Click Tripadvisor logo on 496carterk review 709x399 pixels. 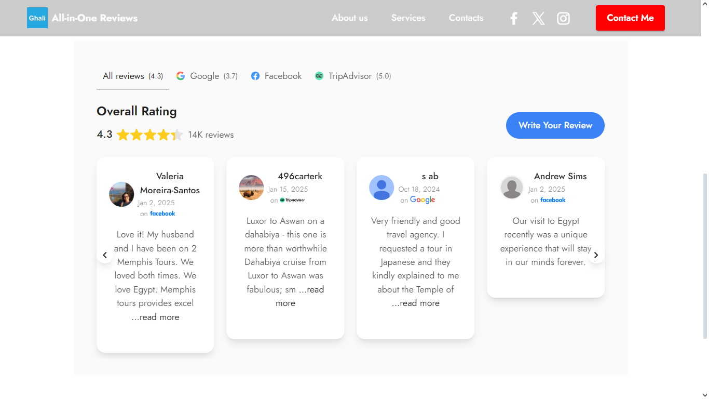coord(292,200)
